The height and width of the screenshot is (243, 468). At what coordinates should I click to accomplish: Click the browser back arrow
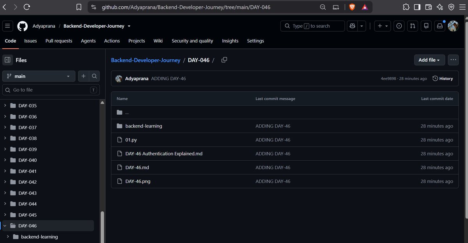(5, 7)
